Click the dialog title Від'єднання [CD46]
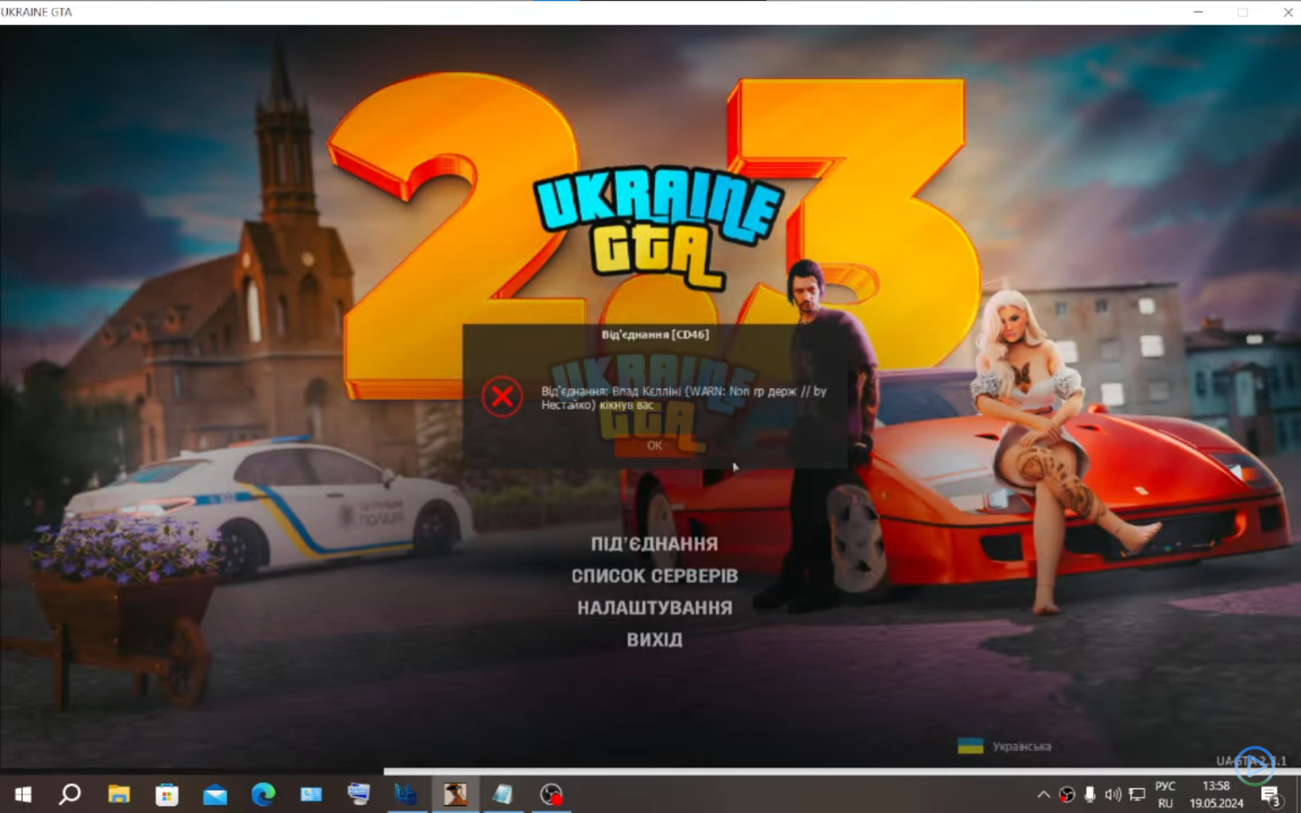Screen dimensions: 1301x813 (655, 334)
